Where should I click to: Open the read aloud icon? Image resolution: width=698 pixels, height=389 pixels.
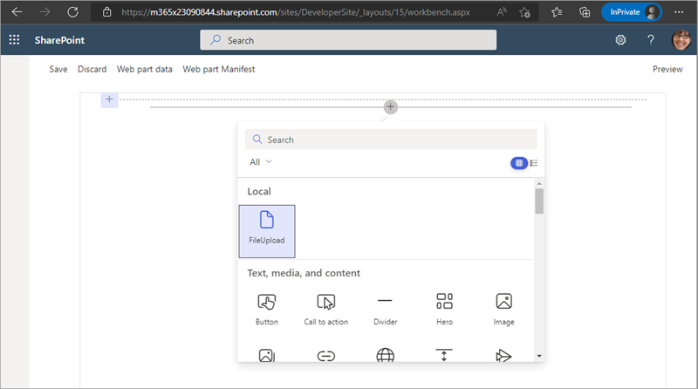pyautogui.click(x=502, y=12)
